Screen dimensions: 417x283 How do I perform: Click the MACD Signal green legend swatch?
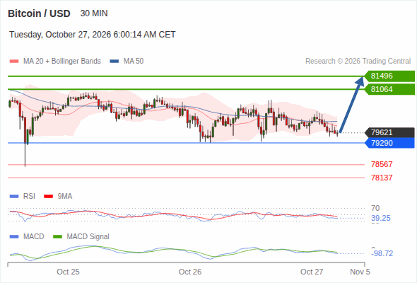point(57,237)
